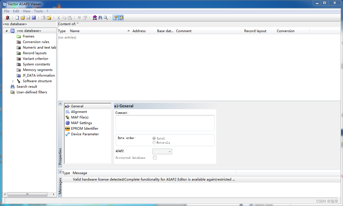
Task: Open the Edit menu
Action: point(16,11)
